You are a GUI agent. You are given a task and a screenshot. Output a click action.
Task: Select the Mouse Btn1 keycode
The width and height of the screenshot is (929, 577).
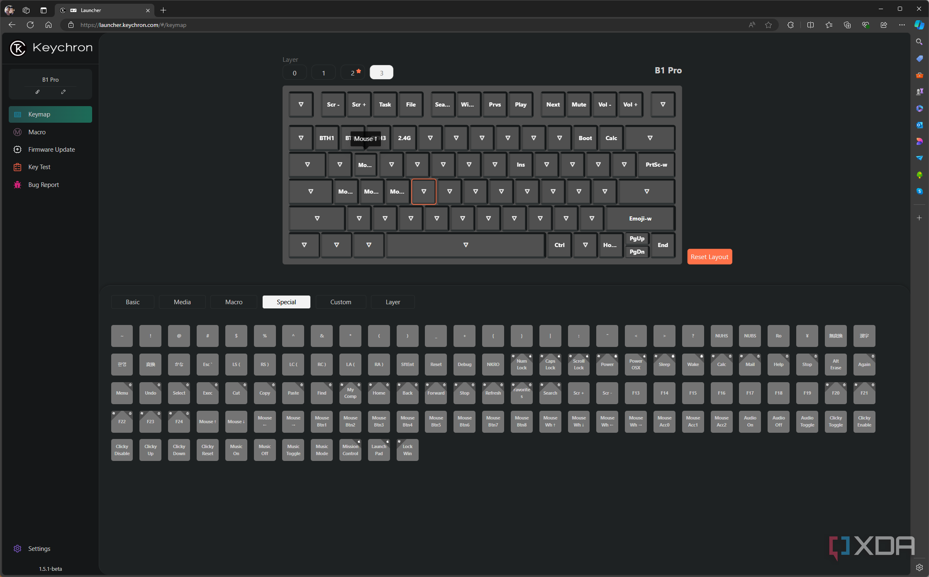click(x=322, y=421)
